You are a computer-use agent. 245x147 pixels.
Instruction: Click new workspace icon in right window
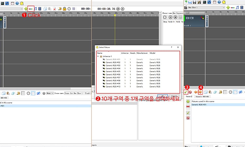[186, 2]
